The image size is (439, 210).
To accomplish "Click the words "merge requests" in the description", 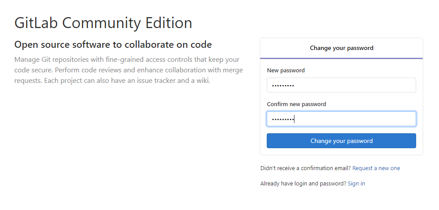I will (230, 70).
